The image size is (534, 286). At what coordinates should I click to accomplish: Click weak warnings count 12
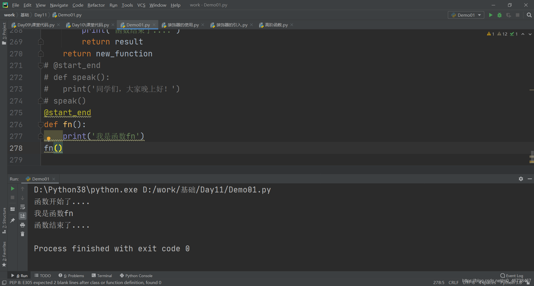click(x=502, y=34)
